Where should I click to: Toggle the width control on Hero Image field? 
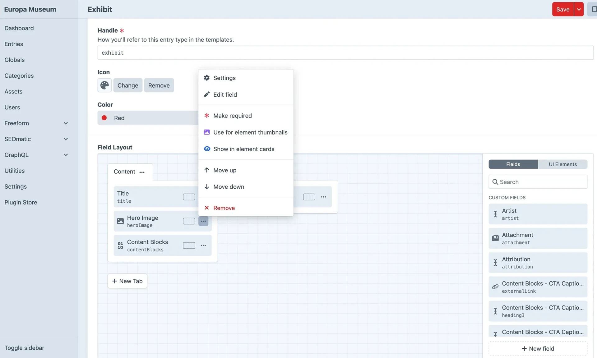coord(189,221)
